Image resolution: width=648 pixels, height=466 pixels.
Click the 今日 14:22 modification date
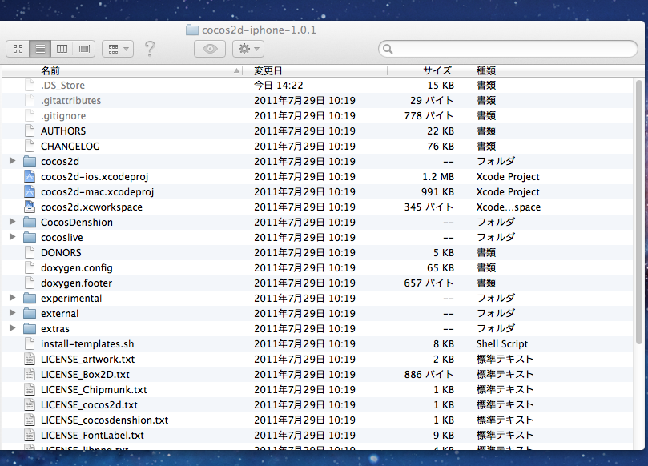[x=279, y=86]
